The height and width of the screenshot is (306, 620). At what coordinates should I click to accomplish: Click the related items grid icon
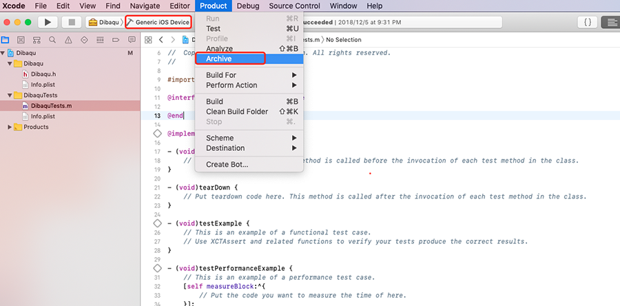(x=148, y=40)
